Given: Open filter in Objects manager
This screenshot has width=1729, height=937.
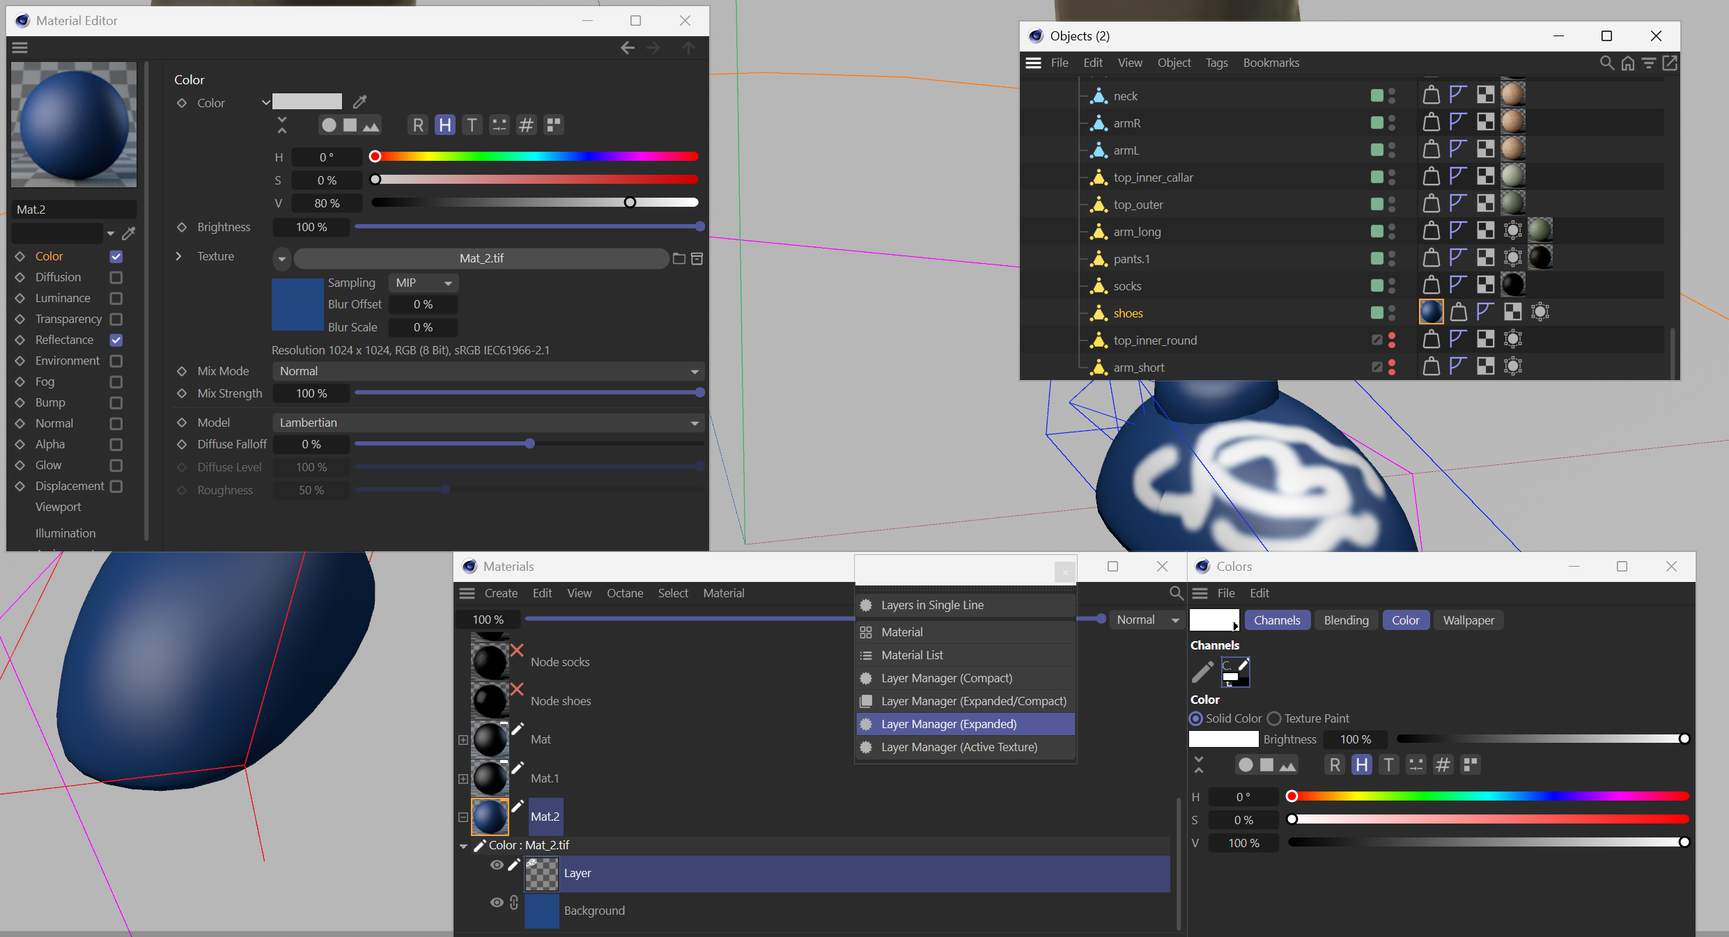Looking at the screenshot, I should pyautogui.click(x=1649, y=63).
